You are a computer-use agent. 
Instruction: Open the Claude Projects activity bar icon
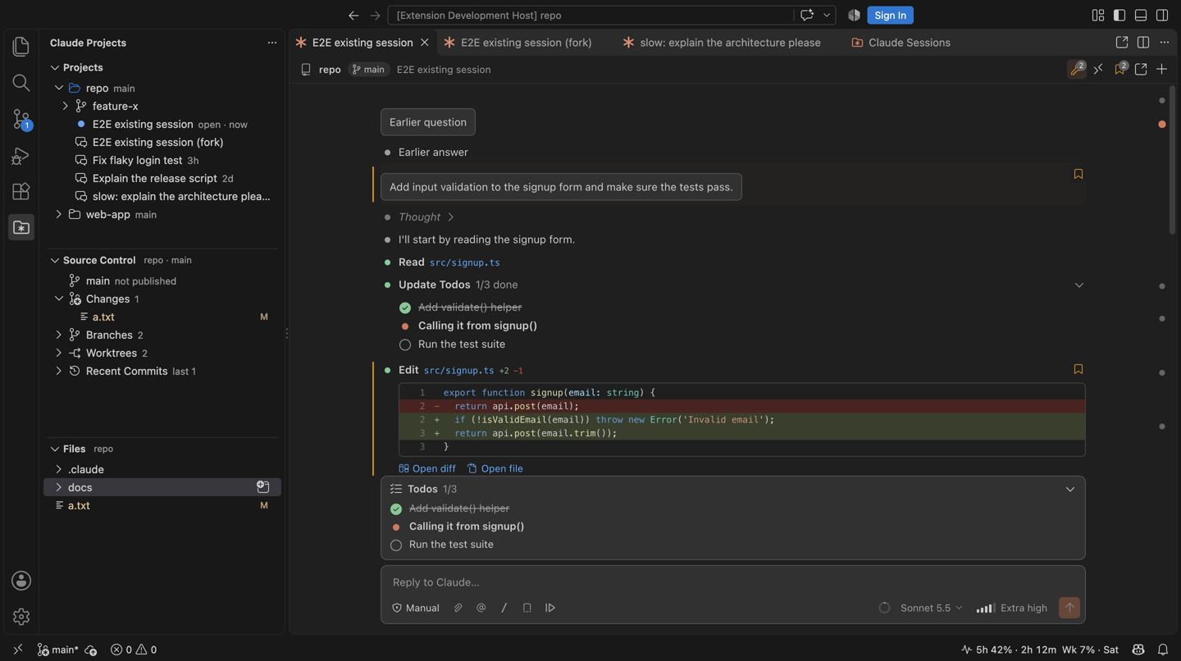(21, 227)
